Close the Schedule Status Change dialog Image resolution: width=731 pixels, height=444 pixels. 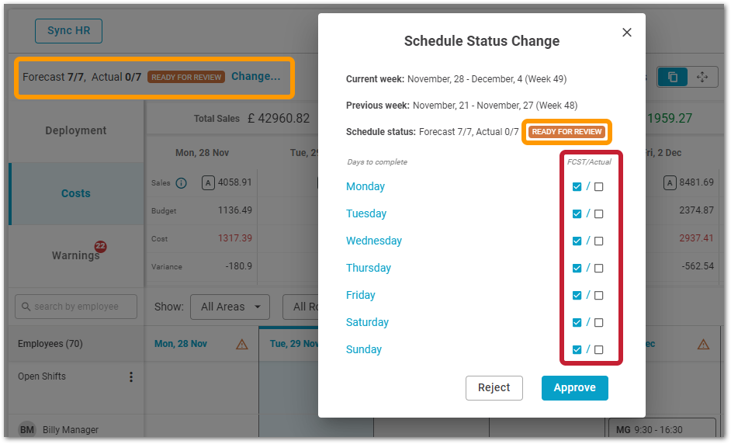tap(626, 32)
